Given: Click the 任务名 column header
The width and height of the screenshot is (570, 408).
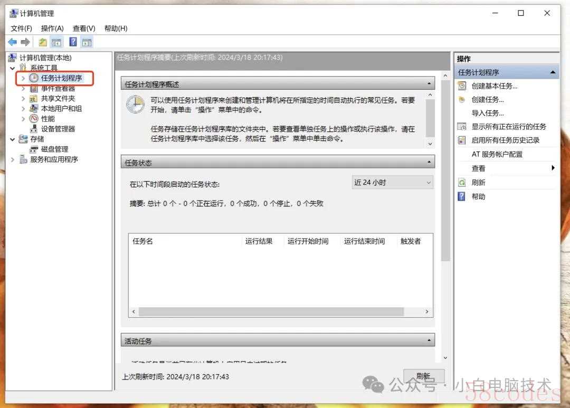Looking at the screenshot, I should point(185,241).
